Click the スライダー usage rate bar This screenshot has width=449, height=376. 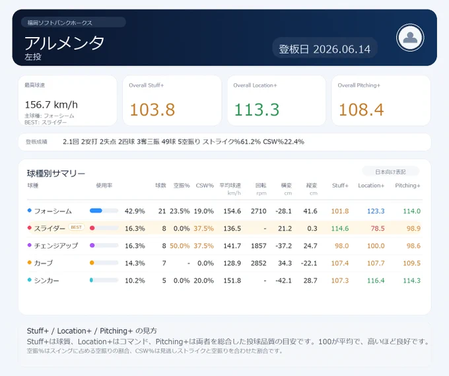(104, 228)
